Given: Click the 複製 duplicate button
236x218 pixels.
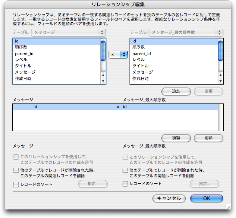Looking at the screenshot, I should coord(176,138).
